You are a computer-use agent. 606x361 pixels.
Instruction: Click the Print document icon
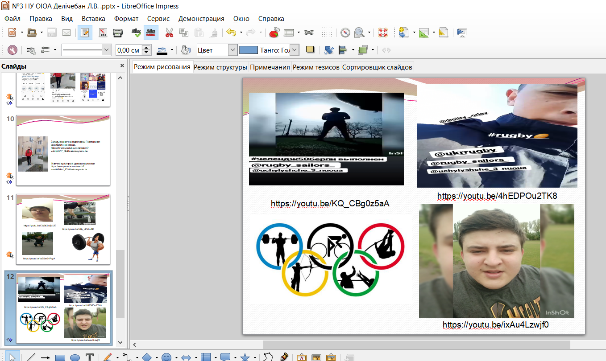pyautogui.click(x=118, y=33)
